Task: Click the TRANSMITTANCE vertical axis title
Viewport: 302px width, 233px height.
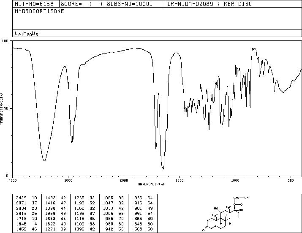Action: (x=1, y=109)
